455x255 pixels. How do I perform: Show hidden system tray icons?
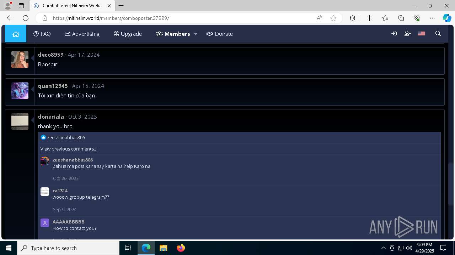pos(383,248)
